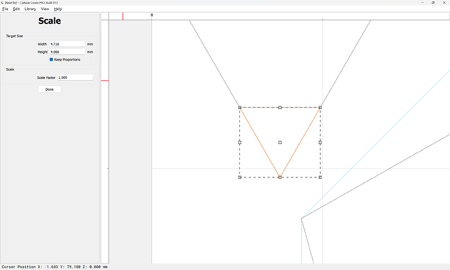450x270 pixels.
Task: Select the center selection handle
Action: coord(280,142)
